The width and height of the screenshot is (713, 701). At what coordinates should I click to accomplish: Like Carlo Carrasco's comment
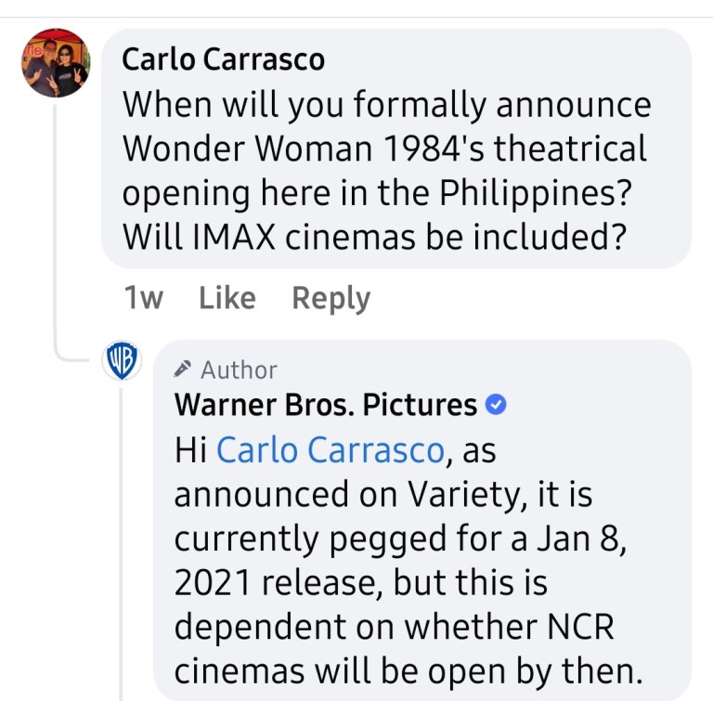tap(227, 298)
